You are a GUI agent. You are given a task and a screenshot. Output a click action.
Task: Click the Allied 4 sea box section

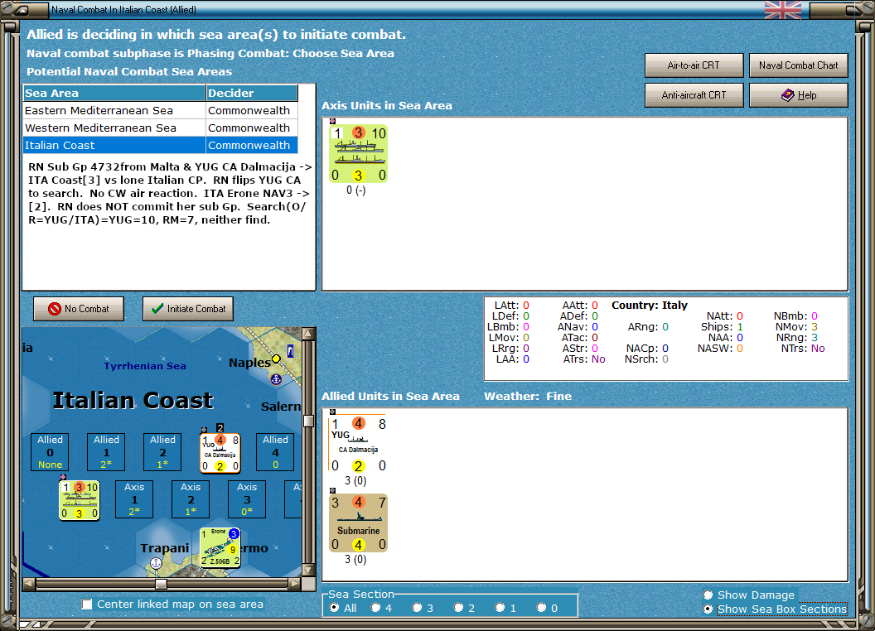pyautogui.click(x=275, y=452)
